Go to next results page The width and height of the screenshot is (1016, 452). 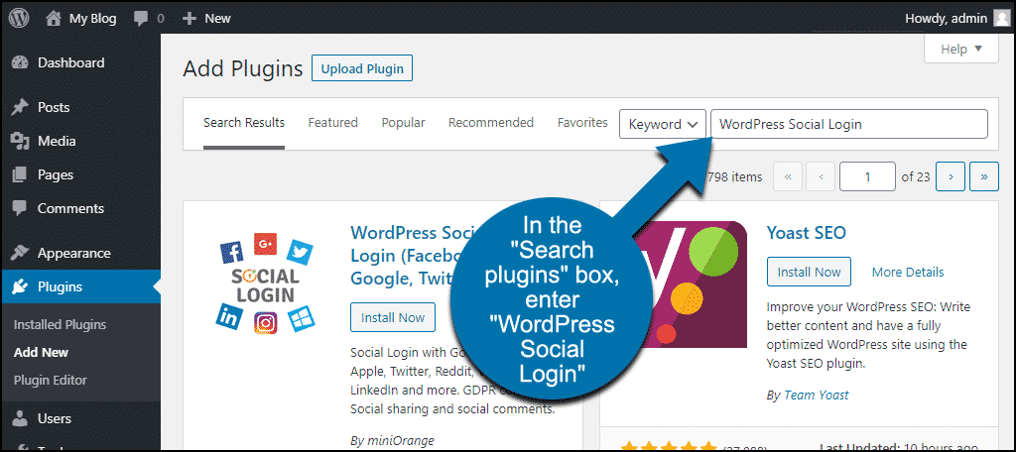951,176
